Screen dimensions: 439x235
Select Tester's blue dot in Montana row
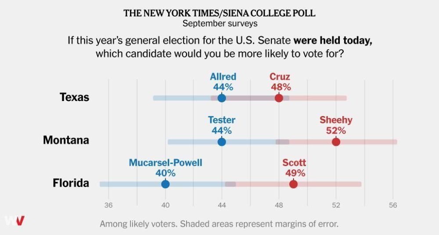[222, 142]
